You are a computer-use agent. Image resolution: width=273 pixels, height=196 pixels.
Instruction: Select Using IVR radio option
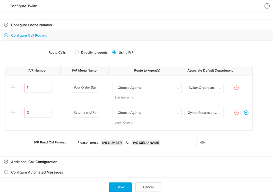pos(114,53)
